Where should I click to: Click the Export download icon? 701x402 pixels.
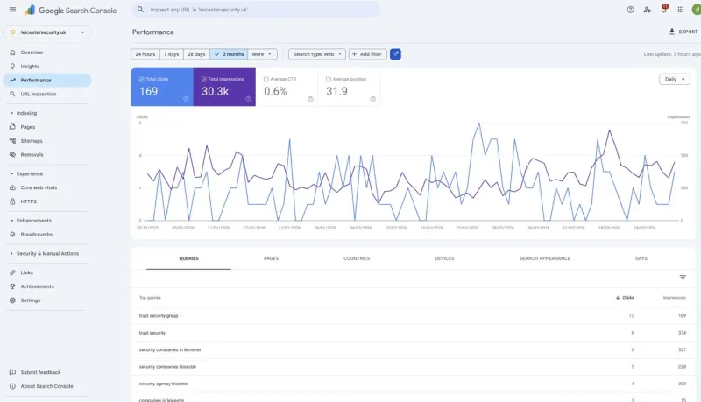(672, 32)
